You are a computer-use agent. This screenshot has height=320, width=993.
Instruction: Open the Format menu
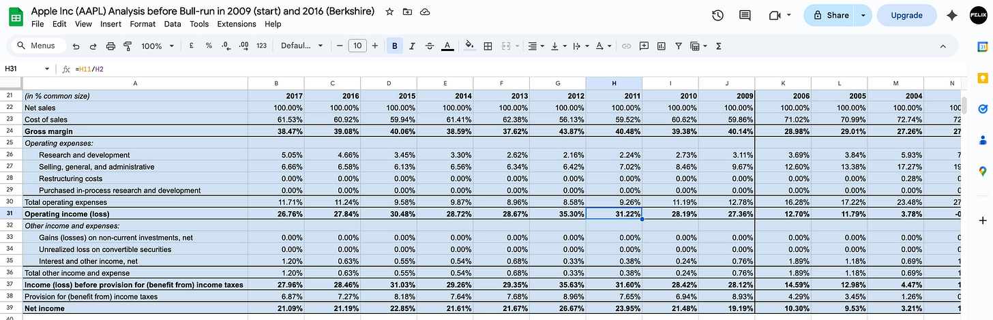[x=143, y=24]
